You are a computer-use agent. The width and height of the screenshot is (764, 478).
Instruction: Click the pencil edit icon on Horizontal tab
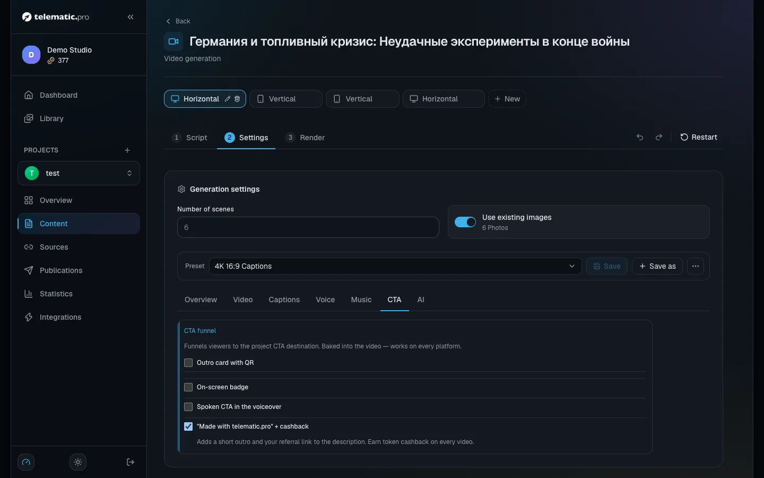click(228, 99)
